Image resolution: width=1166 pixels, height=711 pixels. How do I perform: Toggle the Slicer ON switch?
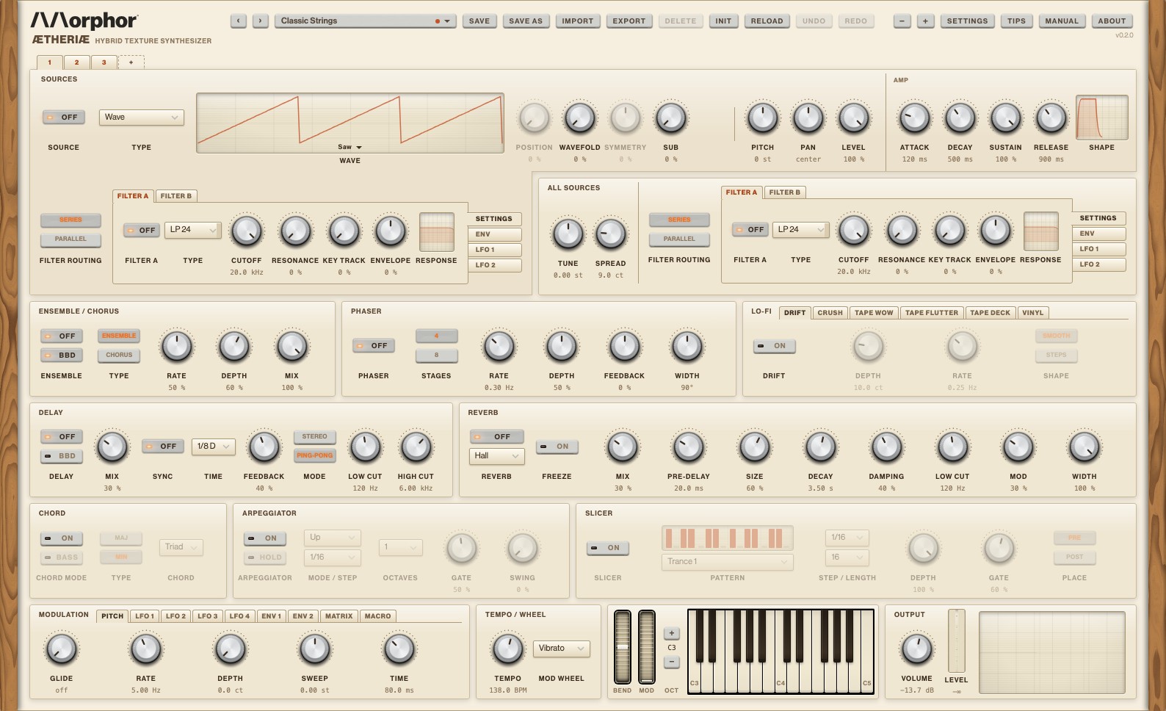(608, 548)
